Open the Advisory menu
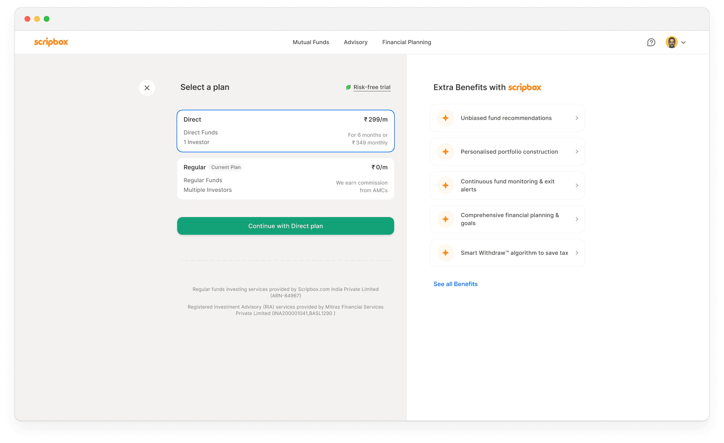This screenshot has width=724, height=443. pos(356,42)
